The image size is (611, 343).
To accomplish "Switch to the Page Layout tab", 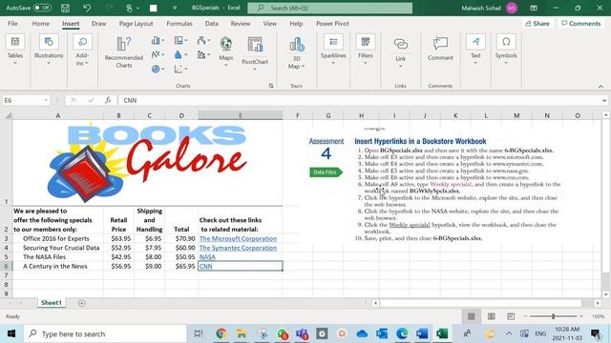I will tap(136, 23).
